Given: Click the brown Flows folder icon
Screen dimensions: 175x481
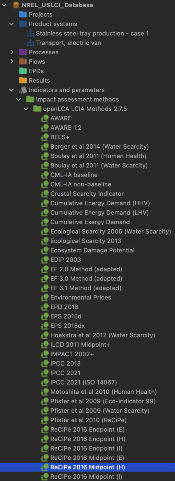Looking at the screenshot, I should click(x=23, y=62).
